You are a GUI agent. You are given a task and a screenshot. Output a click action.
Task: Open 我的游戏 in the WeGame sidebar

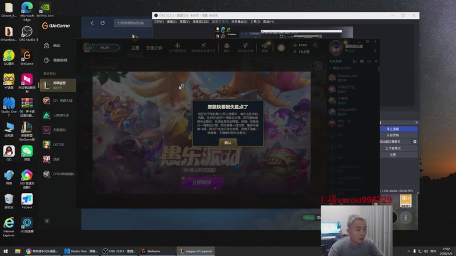pos(56,60)
